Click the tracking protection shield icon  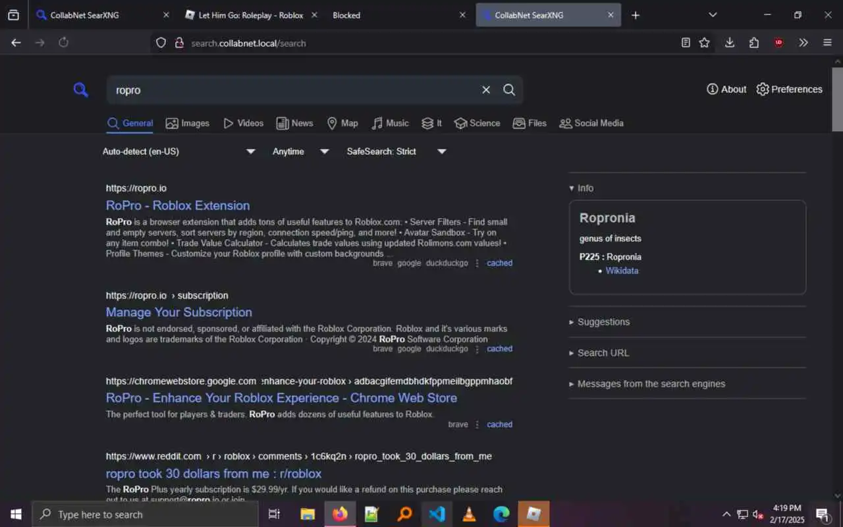click(x=161, y=43)
